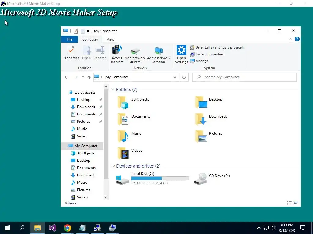Click the taskbar search icon
The width and height of the screenshot is (313, 234).
(x=22, y=228)
